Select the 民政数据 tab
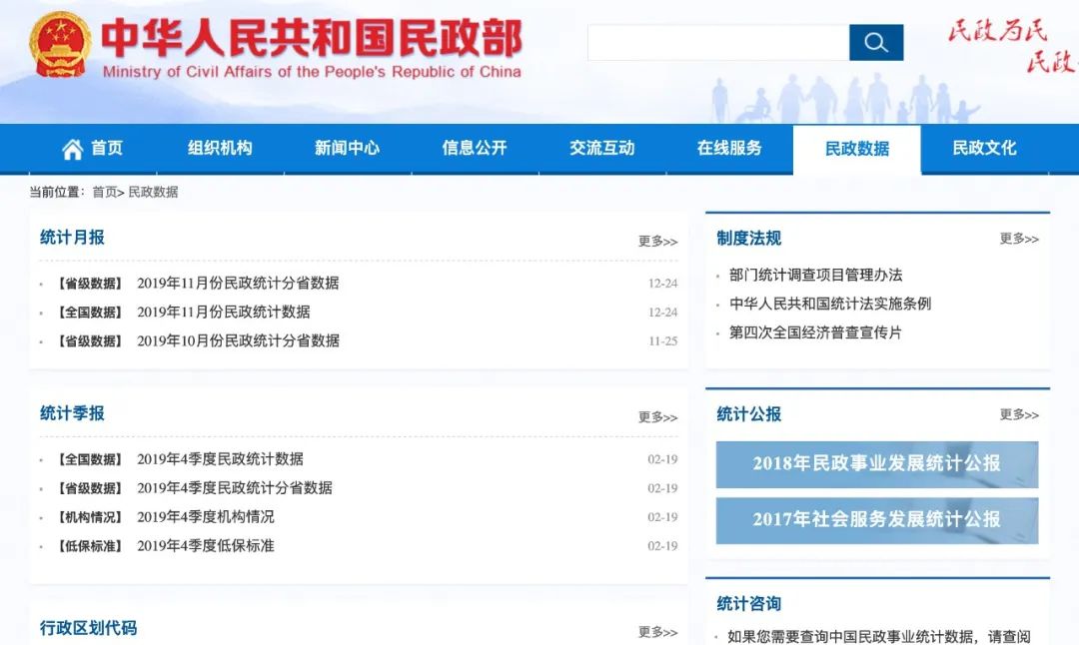Screen dimensions: 1079x645 (x=857, y=149)
